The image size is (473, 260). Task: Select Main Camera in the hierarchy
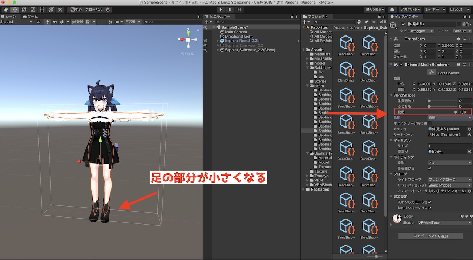tap(236, 32)
